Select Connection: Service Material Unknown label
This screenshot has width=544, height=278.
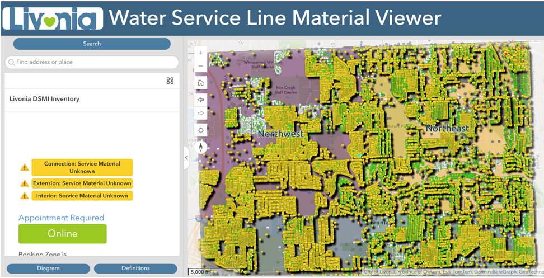(82, 167)
